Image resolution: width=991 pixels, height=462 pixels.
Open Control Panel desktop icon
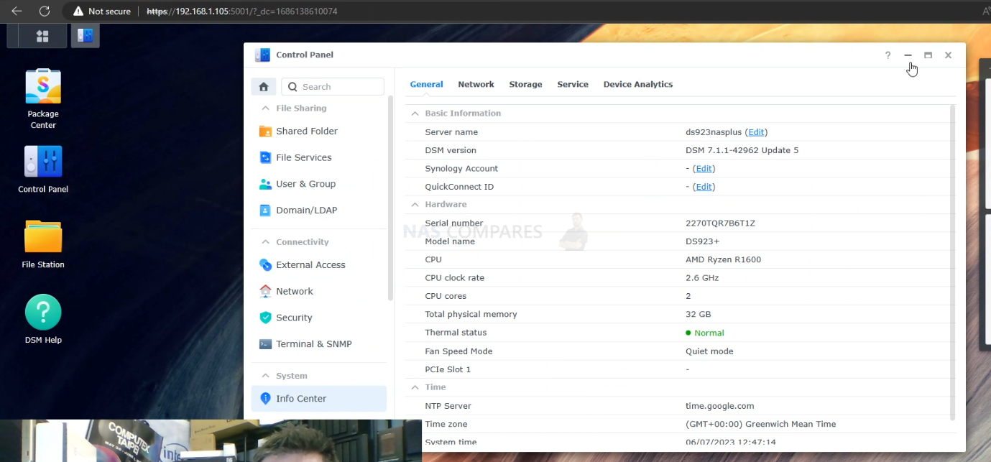coord(43,170)
